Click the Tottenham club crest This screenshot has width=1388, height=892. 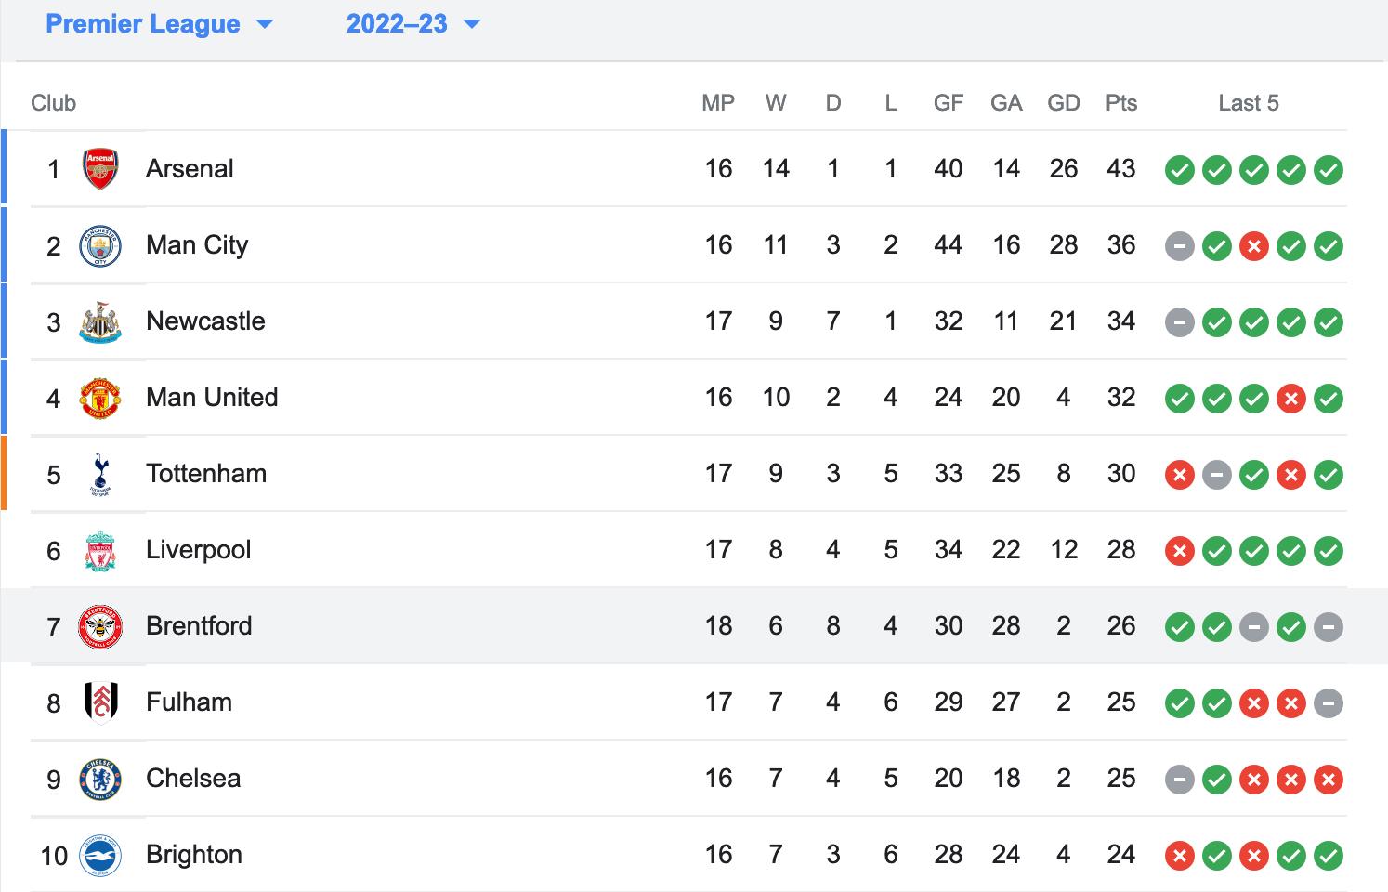(x=100, y=474)
